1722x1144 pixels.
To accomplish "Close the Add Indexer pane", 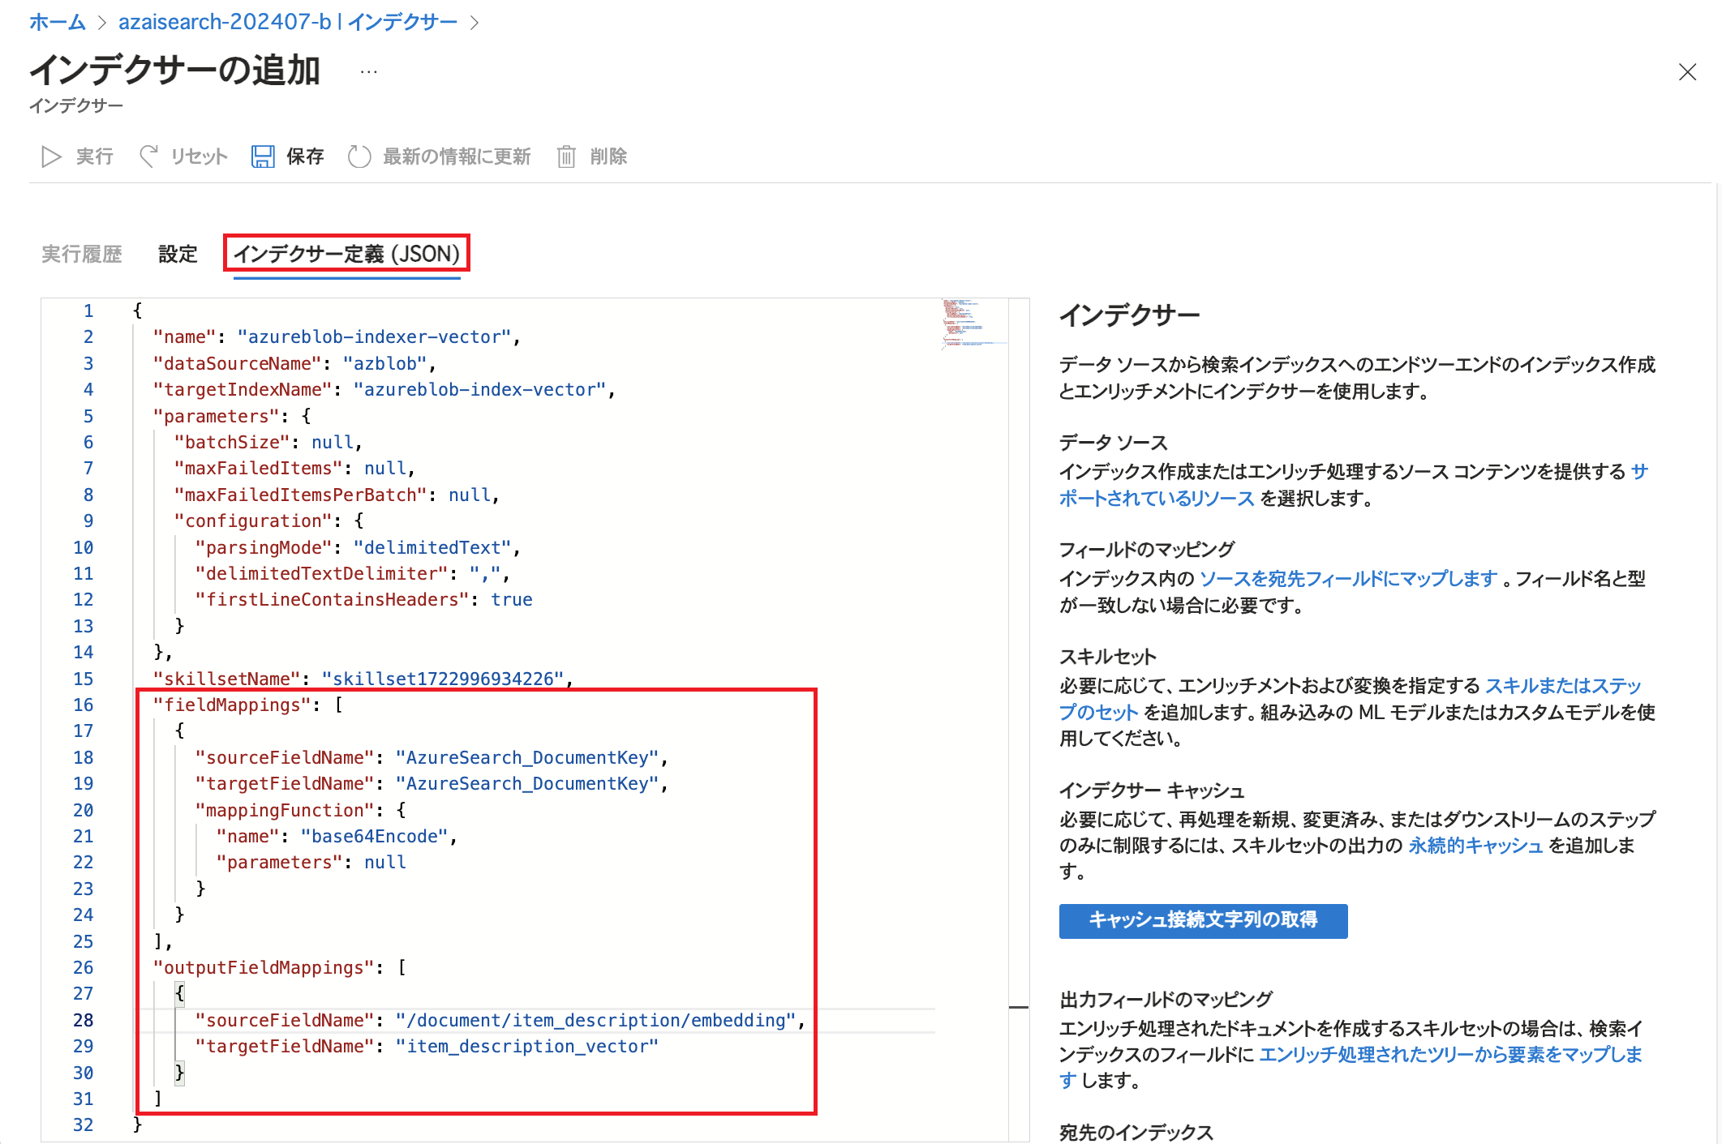I will 1687,72.
